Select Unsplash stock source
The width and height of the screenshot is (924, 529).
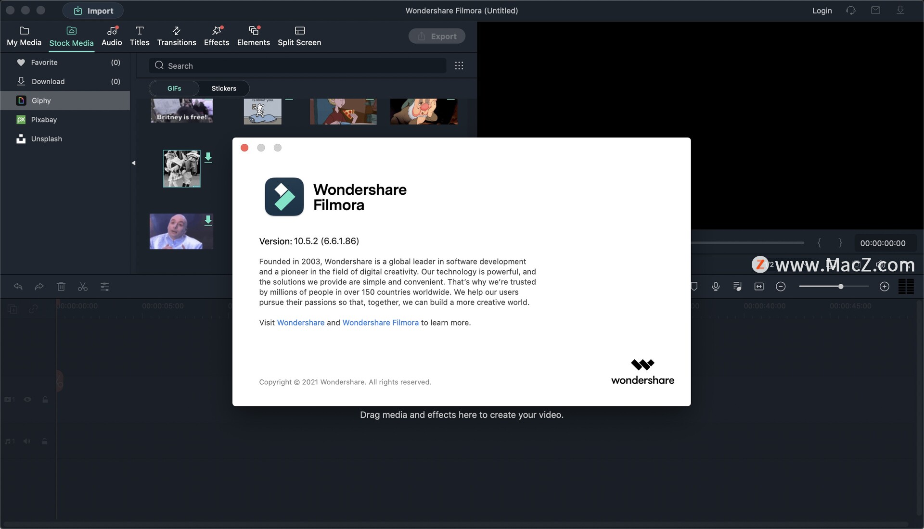tap(65, 139)
